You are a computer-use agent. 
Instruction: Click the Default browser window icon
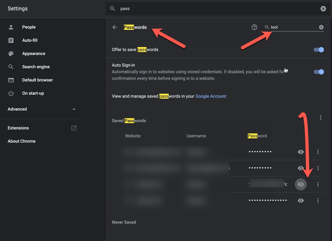pos(11,80)
